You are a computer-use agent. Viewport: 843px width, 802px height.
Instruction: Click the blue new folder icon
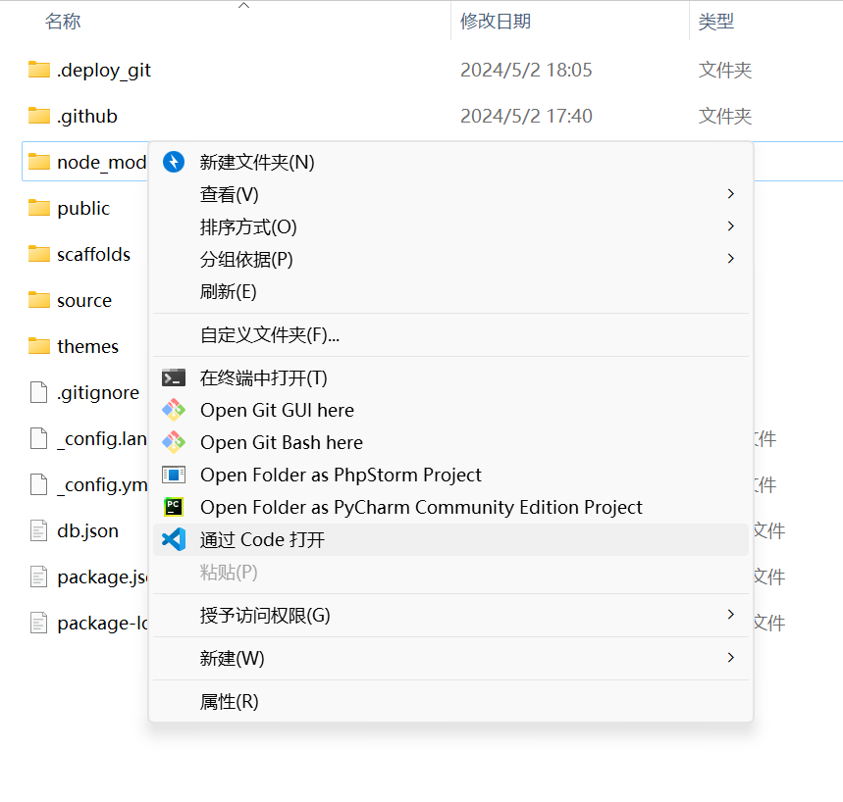(x=174, y=162)
